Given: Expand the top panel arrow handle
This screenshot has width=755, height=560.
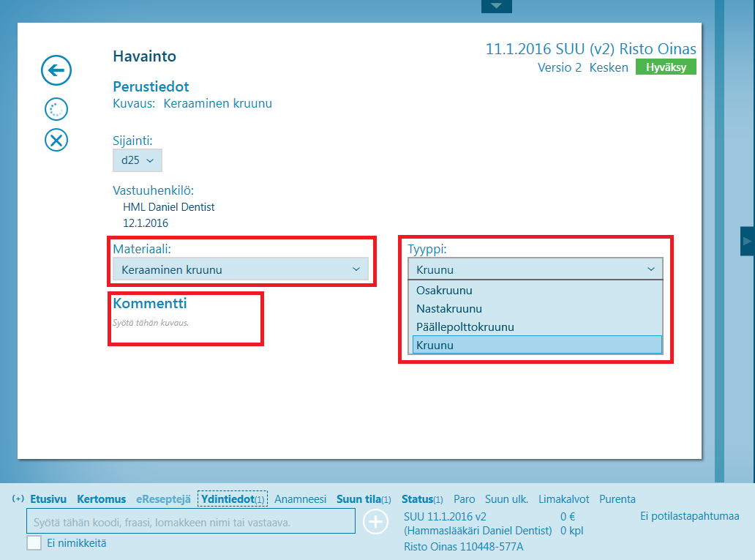Looking at the screenshot, I should (x=496, y=7).
